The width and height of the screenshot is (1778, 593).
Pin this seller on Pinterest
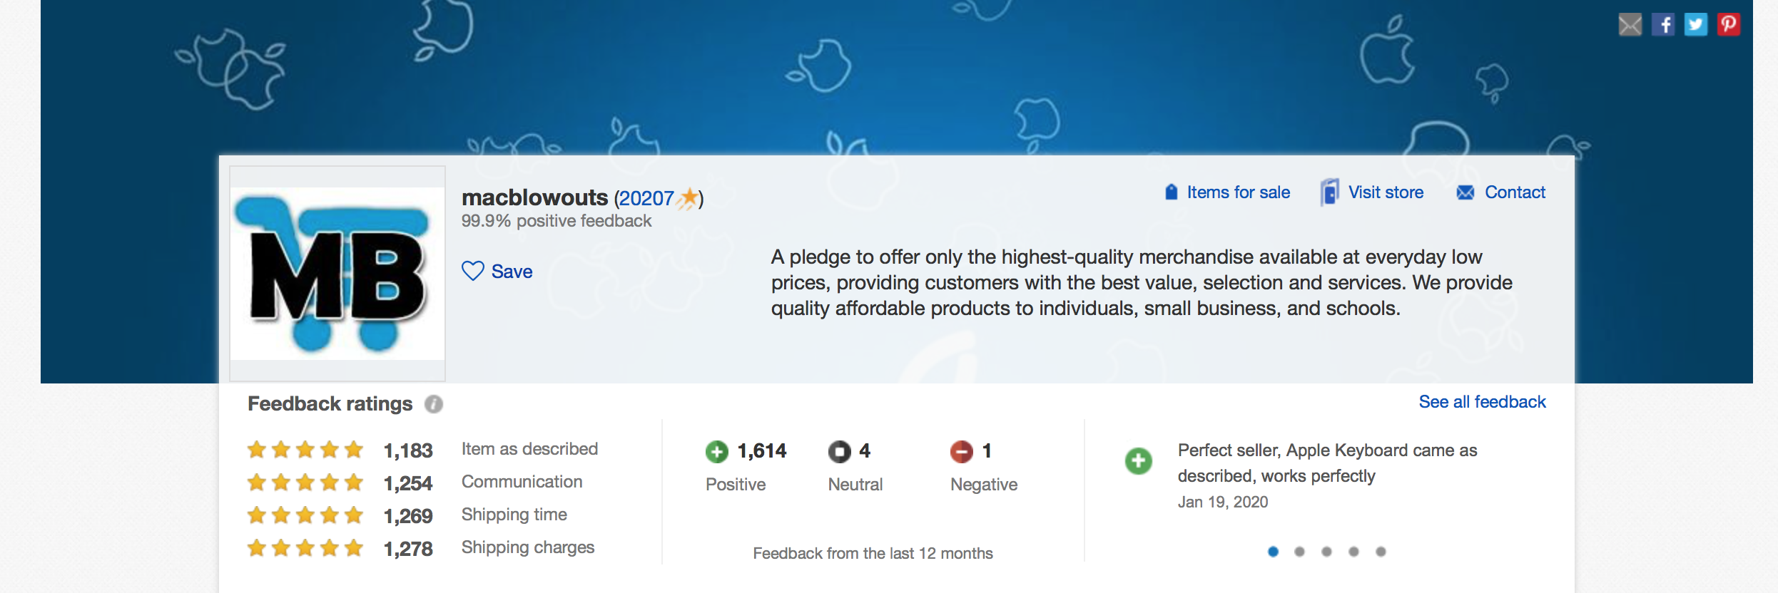tap(1729, 25)
